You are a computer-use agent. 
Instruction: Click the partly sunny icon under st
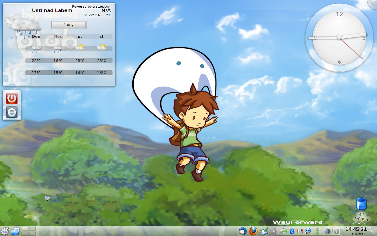(102, 47)
